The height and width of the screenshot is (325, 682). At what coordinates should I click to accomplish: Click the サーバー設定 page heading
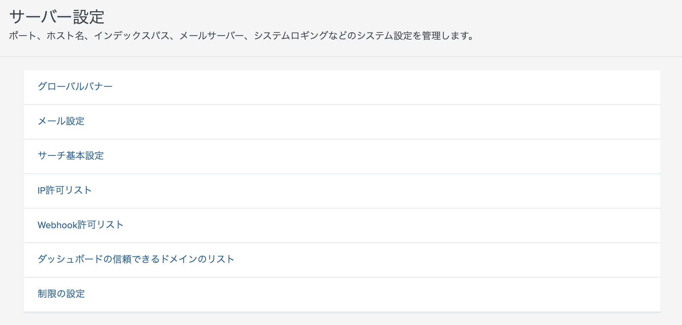coord(58,15)
